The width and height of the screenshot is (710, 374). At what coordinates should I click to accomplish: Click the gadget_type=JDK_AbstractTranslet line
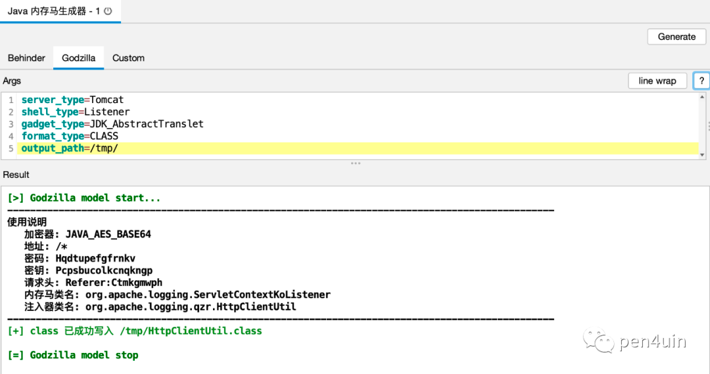[112, 124]
